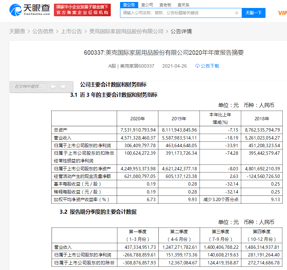Click the 稀释每股收益（元/股） row label
Viewport: 287px width, 270px height.
pyautogui.click(x=77, y=192)
